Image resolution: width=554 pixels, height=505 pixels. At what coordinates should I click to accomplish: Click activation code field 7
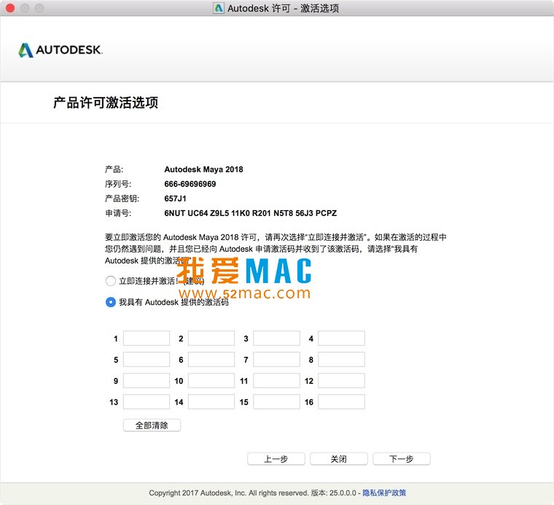[x=277, y=360]
